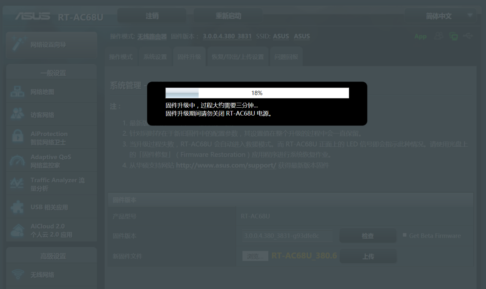Open the Adaptive QoS gauge icon

[17, 161]
